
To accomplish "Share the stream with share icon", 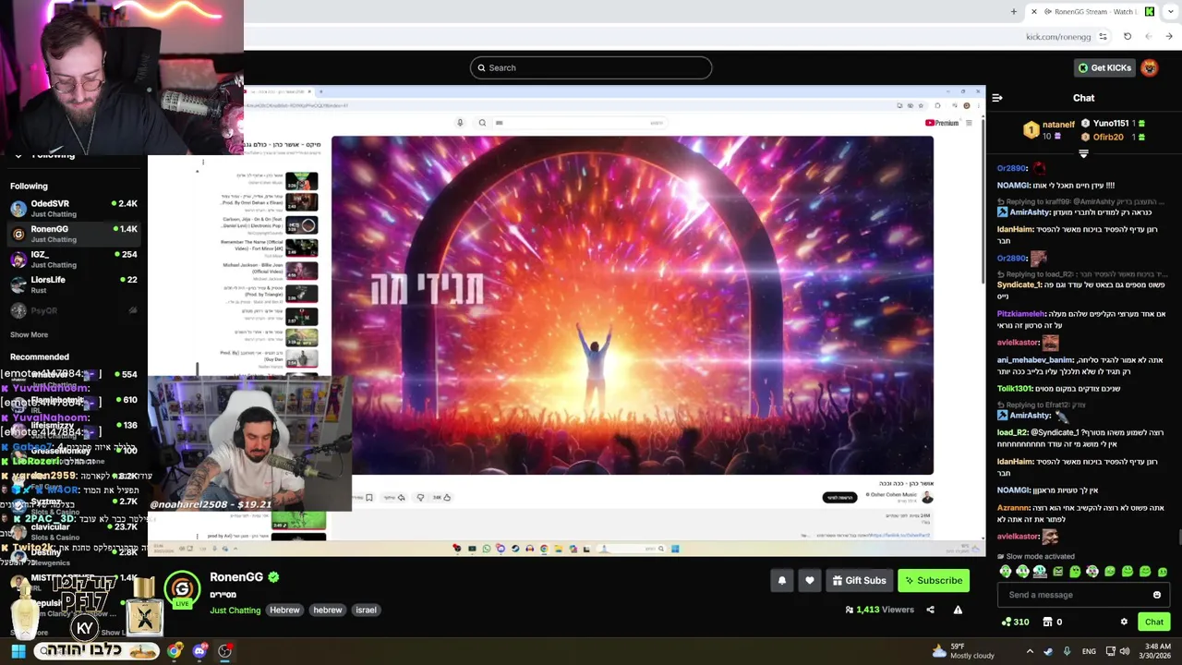I will point(930,610).
